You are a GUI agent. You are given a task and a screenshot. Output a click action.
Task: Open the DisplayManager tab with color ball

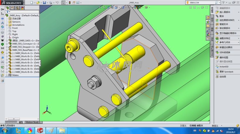(23, 8)
